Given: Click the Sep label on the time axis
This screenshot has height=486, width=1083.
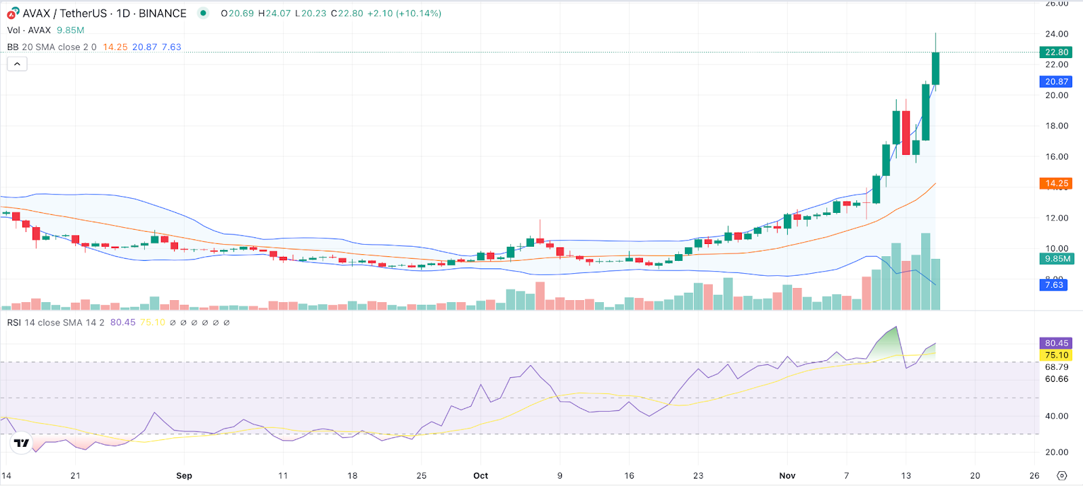Looking at the screenshot, I should click(x=184, y=476).
